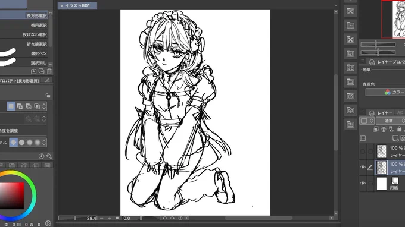Show the hidden top layer via visibility box
The image size is (405, 227).
click(x=363, y=152)
